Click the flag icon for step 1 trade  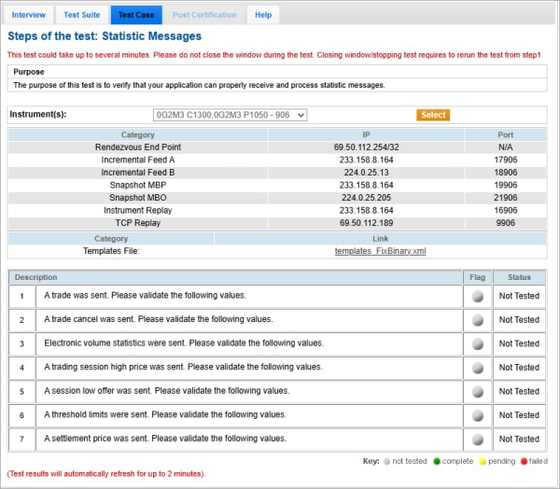coord(477,296)
